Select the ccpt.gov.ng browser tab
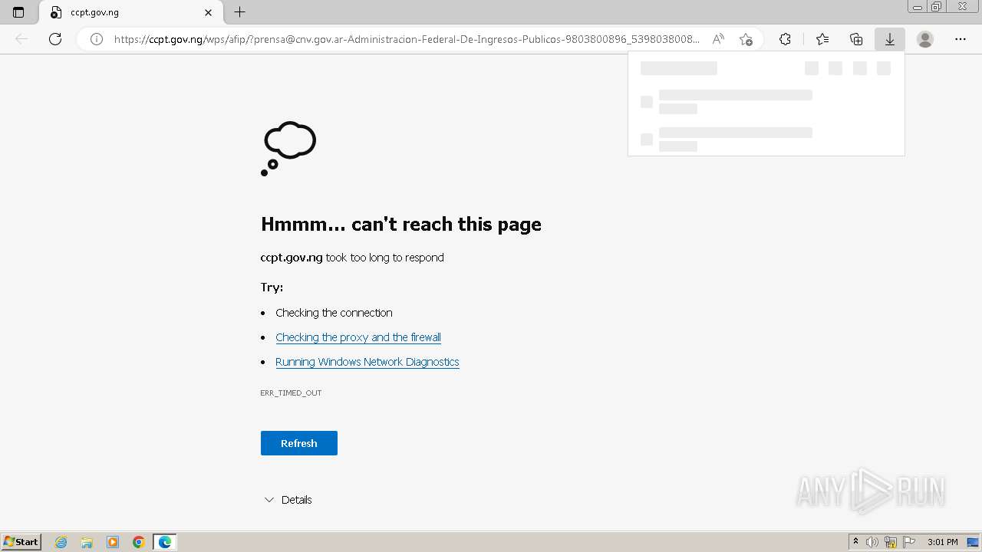The width and height of the screenshot is (982, 552). click(x=130, y=12)
